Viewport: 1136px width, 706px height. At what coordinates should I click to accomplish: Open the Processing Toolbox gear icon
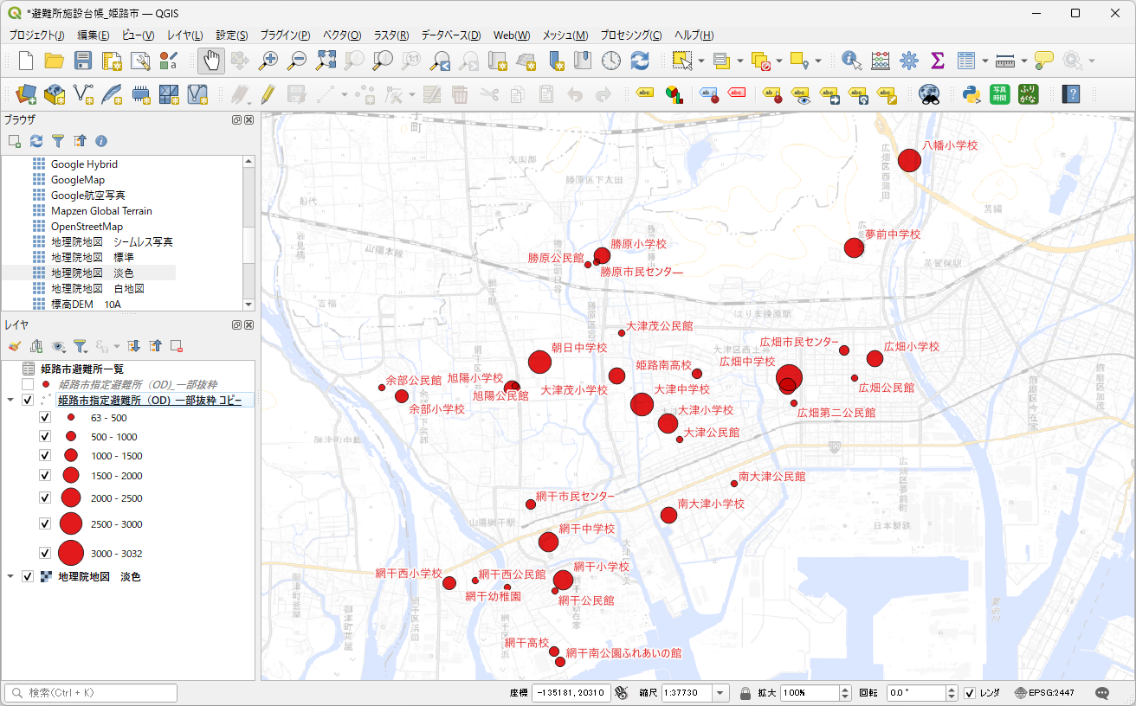point(908,61)
